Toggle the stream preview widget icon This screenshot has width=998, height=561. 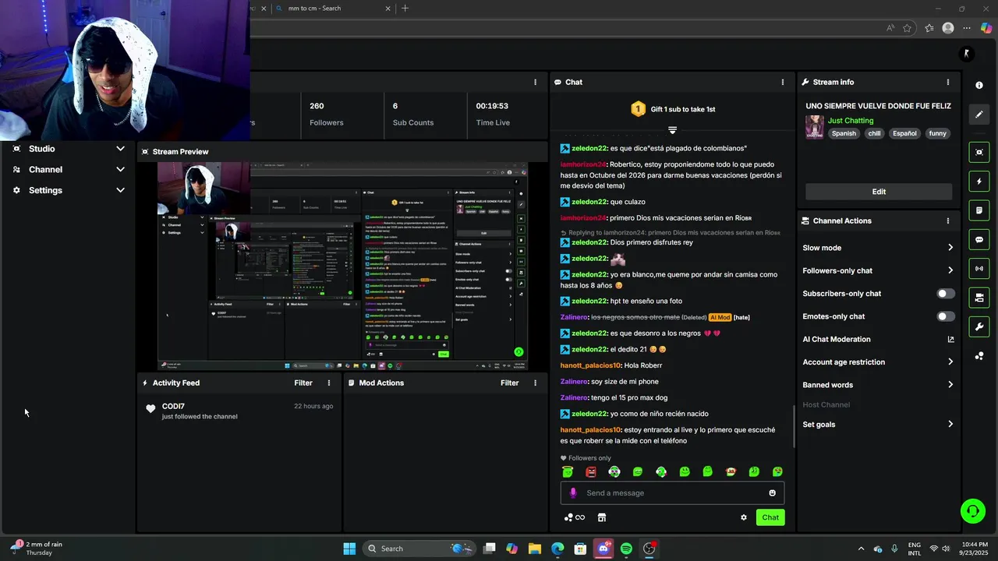click(x=979, y=152)
